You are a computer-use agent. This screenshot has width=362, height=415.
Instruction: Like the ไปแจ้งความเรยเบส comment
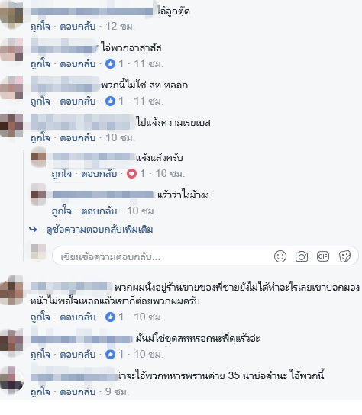[40, 138]
